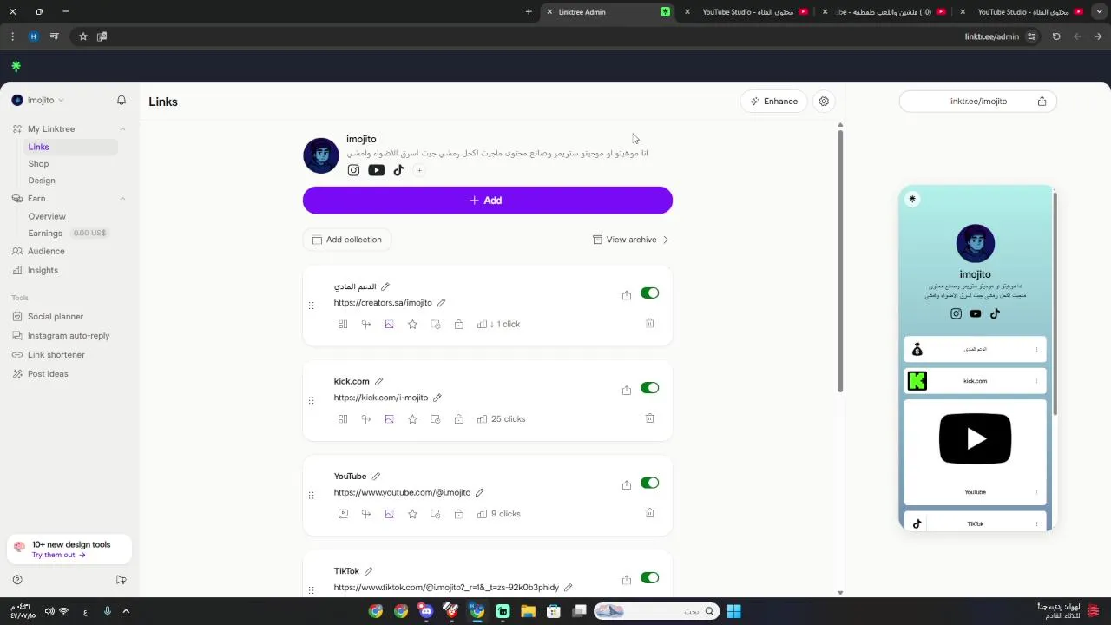The height and width of the screenshot is (625, 1111).
Task: Click Add collection
Action: coord(347,240)
